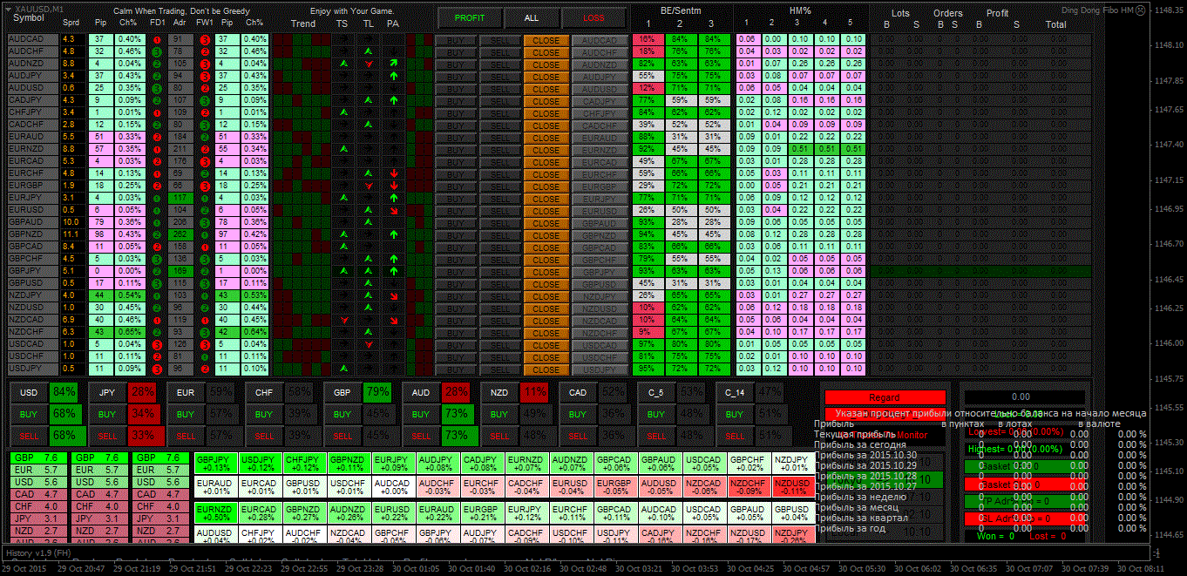The height and width of the screenshot is (576, 1187).
Task: Click the red FD1 circle in the AUDCAD row
Action: coord(157,40)
